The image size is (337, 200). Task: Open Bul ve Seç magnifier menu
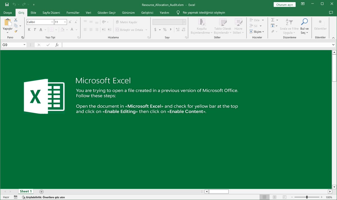tap(304, 26)
